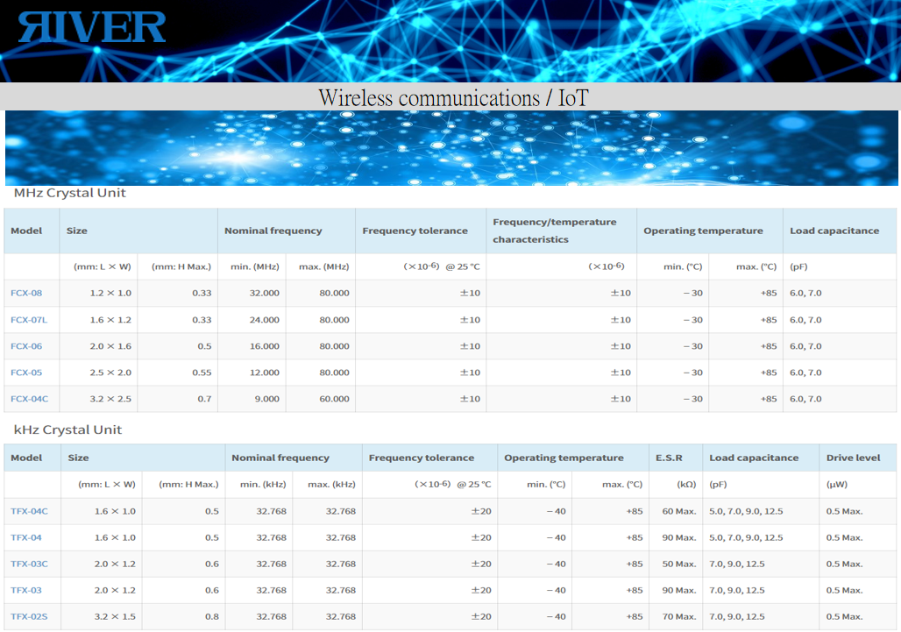
Task: Click the kHz Crystal Unit section heading
Action: pyautogui.click(x=67, y=430)
